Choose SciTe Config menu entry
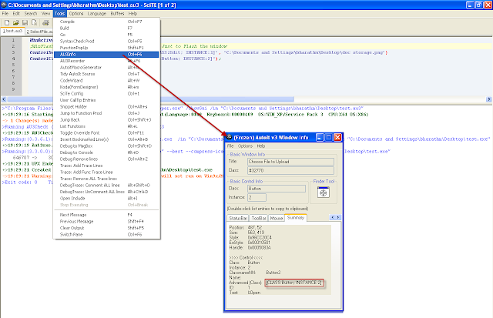This screenshot has width=493, height=318. pyautogui.click(x=106, y=94)
